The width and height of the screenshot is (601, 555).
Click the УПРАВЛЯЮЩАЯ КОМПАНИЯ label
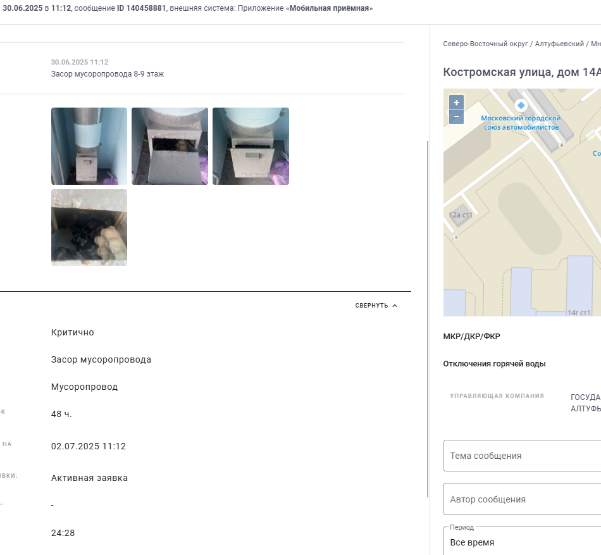point(497,396)
